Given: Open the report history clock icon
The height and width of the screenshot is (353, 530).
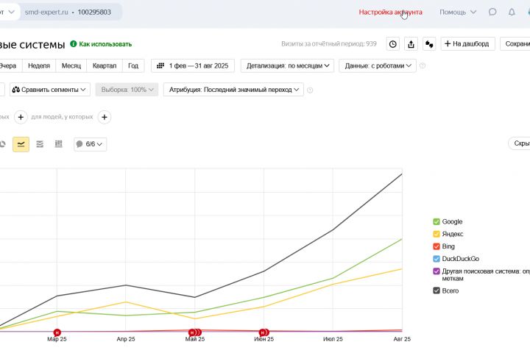Looking at the screenshot, I should (393, 44).
